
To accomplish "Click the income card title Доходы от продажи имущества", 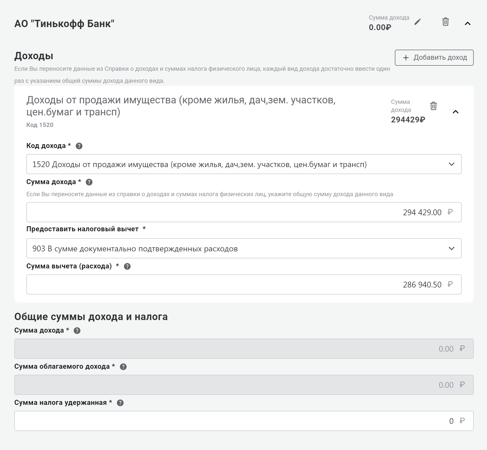I will click(181, 106).
